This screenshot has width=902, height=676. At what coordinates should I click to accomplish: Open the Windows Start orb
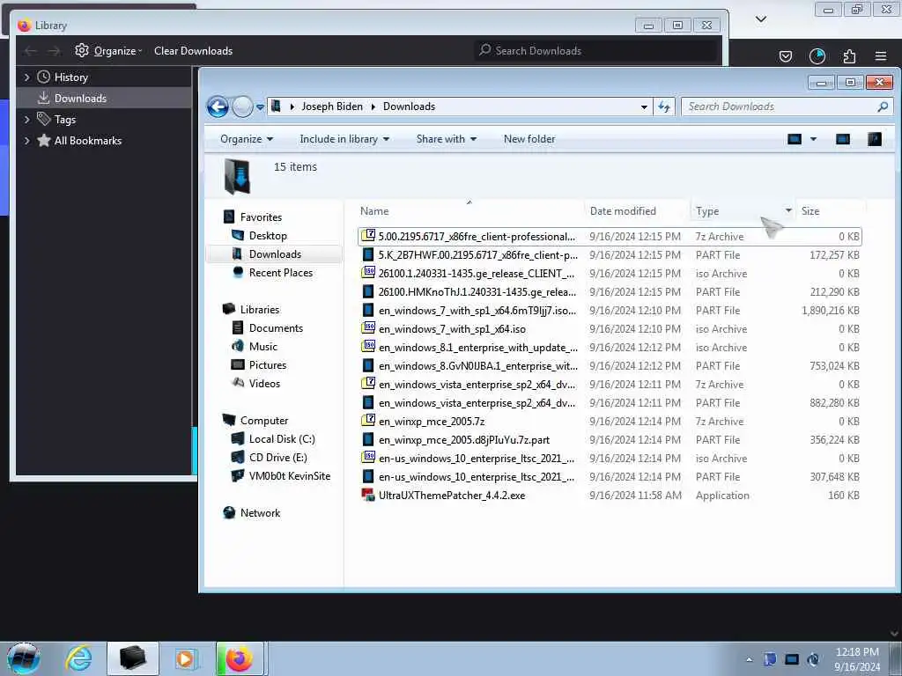pyautogui.click(x=24, y=658)
